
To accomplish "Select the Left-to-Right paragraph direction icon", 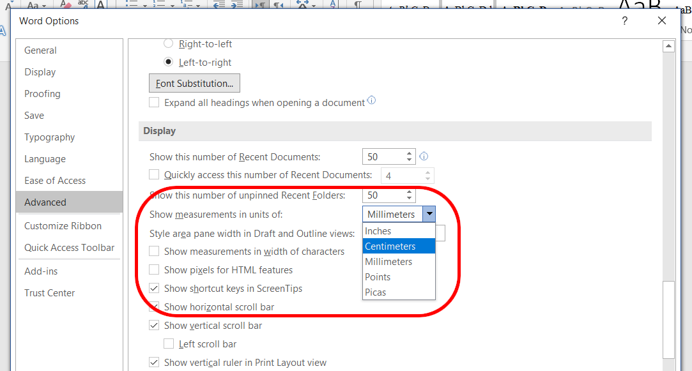I will [259, 6].
